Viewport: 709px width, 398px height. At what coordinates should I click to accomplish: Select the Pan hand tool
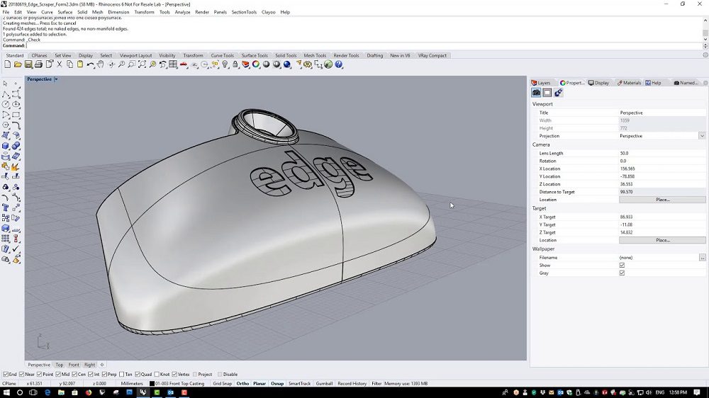[x=101, y=64]
